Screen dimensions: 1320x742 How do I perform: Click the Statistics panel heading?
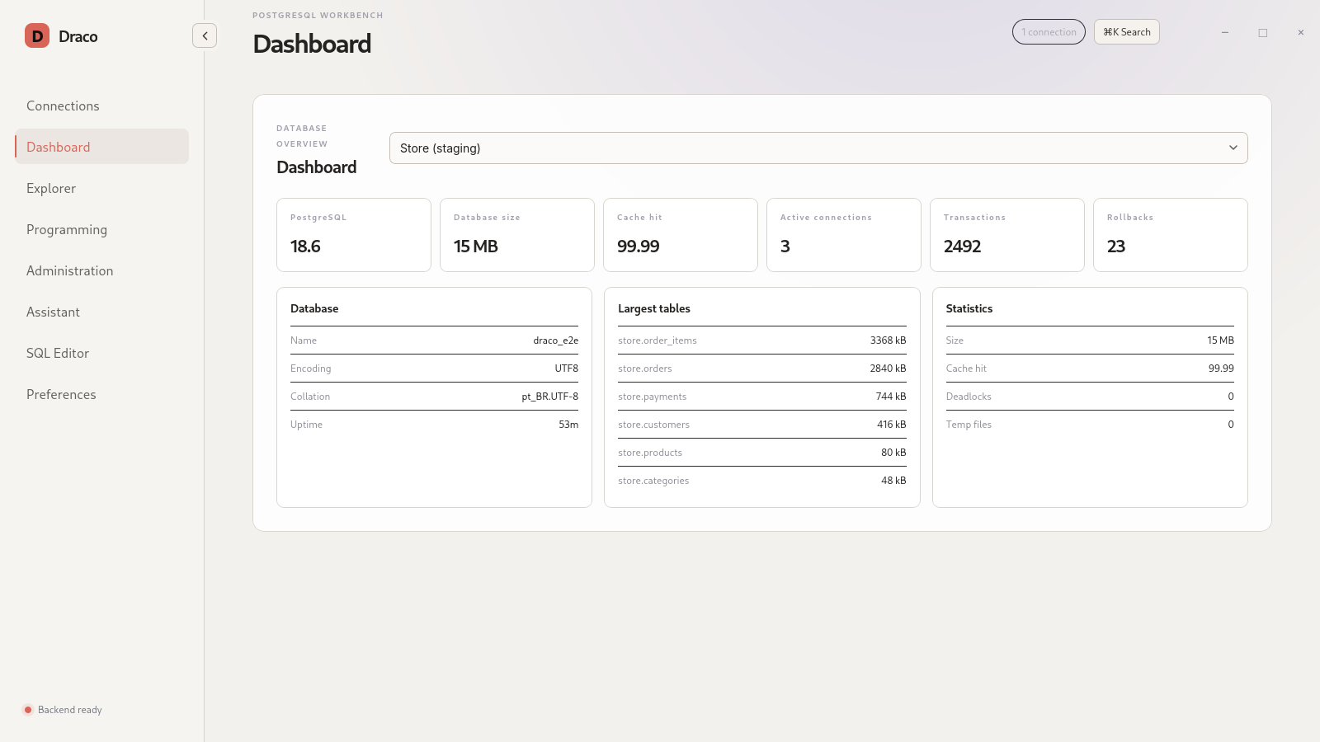(969, 308)
